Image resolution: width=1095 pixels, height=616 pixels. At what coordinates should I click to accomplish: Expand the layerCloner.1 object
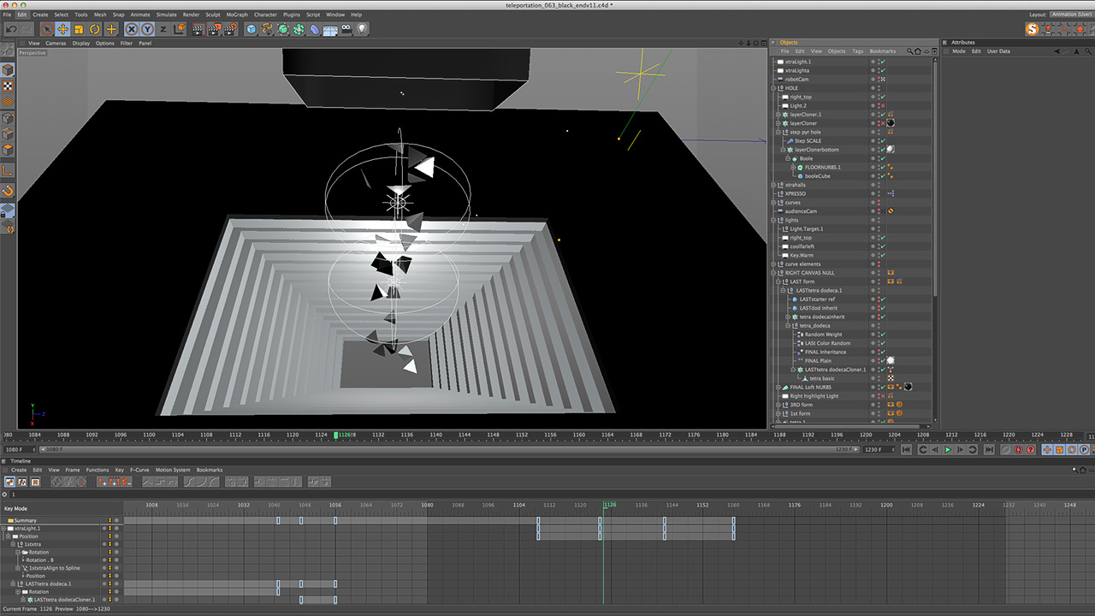(x=778, y=115)
